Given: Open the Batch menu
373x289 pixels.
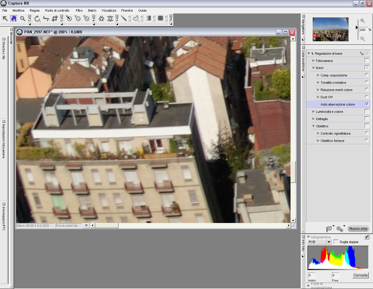Looking at the screenshot, I should click(92, 10).
